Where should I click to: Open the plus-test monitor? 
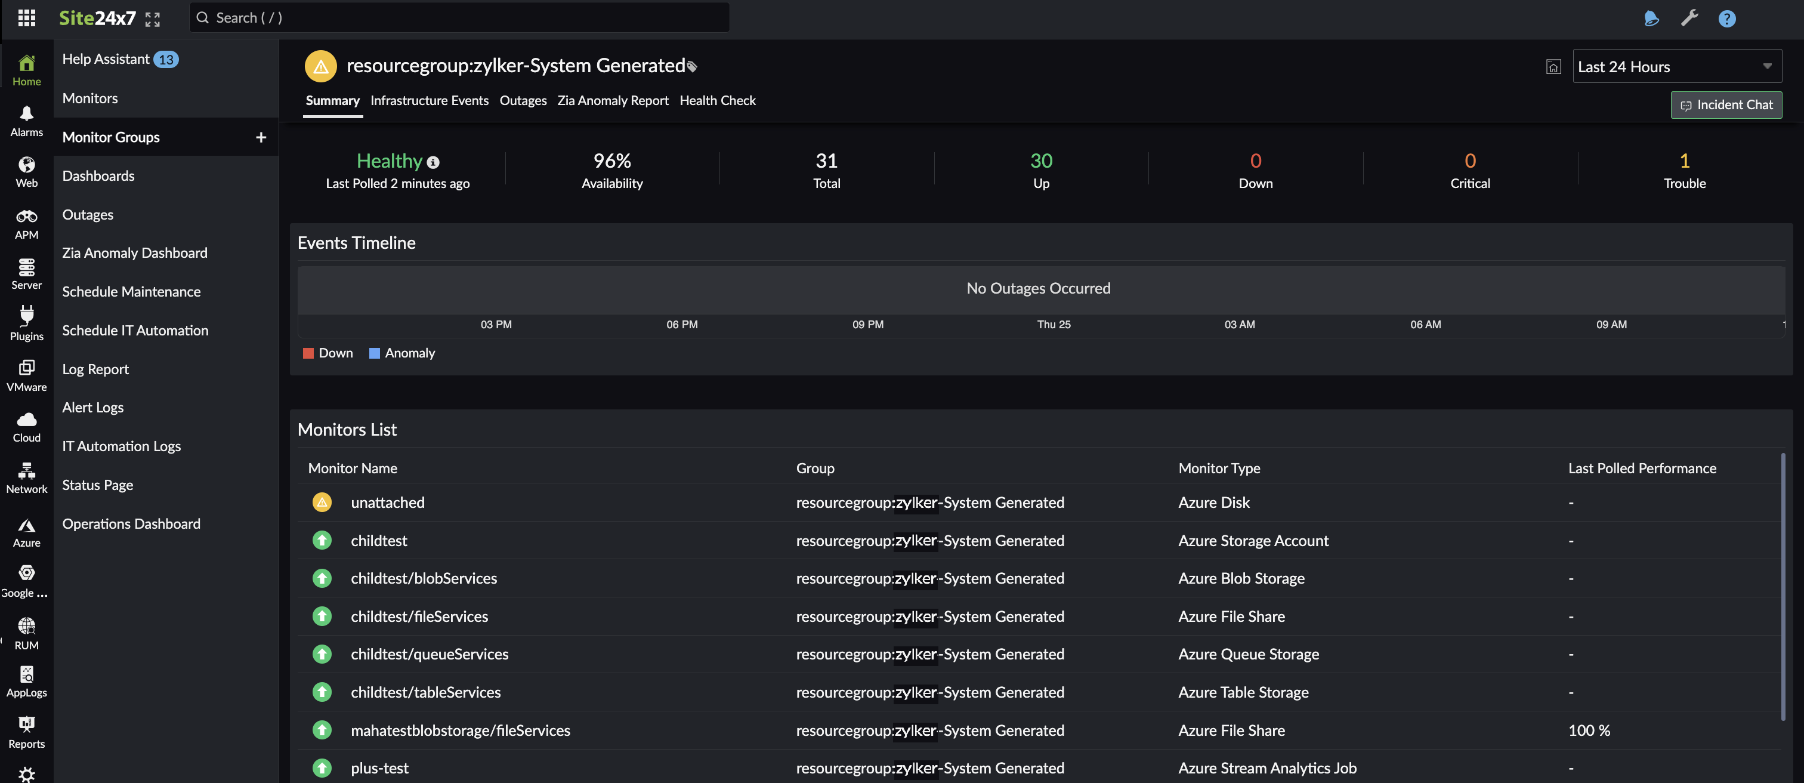[379, 768]
